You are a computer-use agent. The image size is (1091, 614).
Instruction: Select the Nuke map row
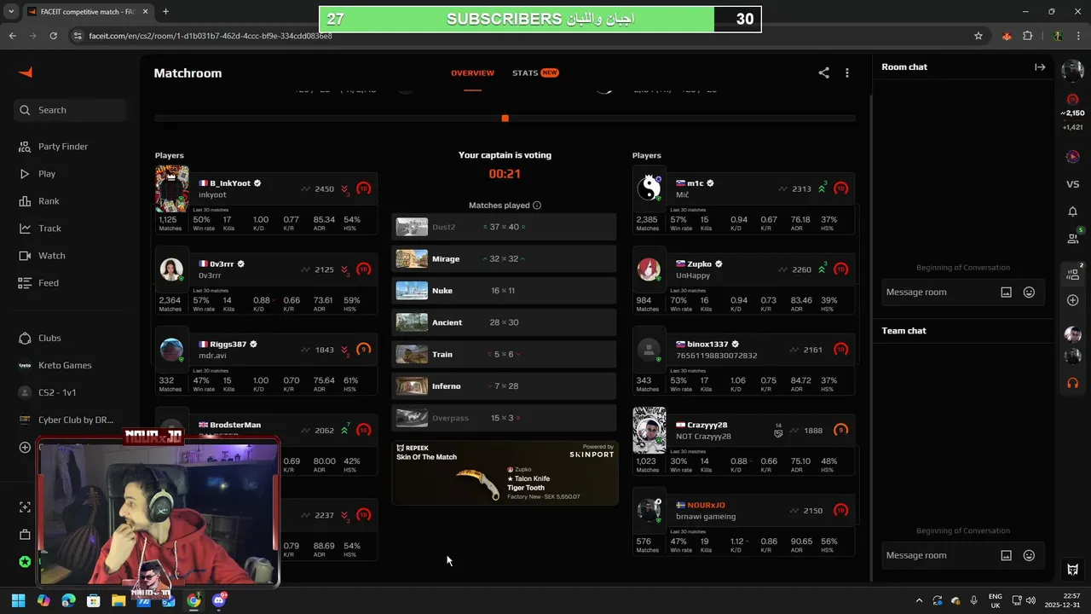tap(504, 291)
